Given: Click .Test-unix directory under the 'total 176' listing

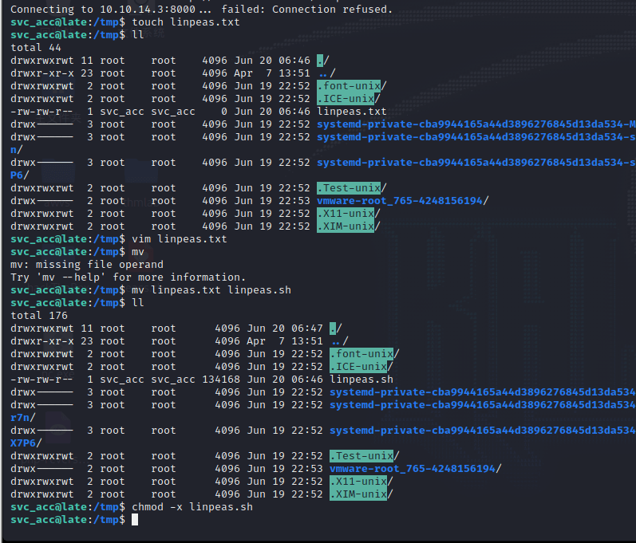Looking at the screenshot, I should tap(363, 456).
